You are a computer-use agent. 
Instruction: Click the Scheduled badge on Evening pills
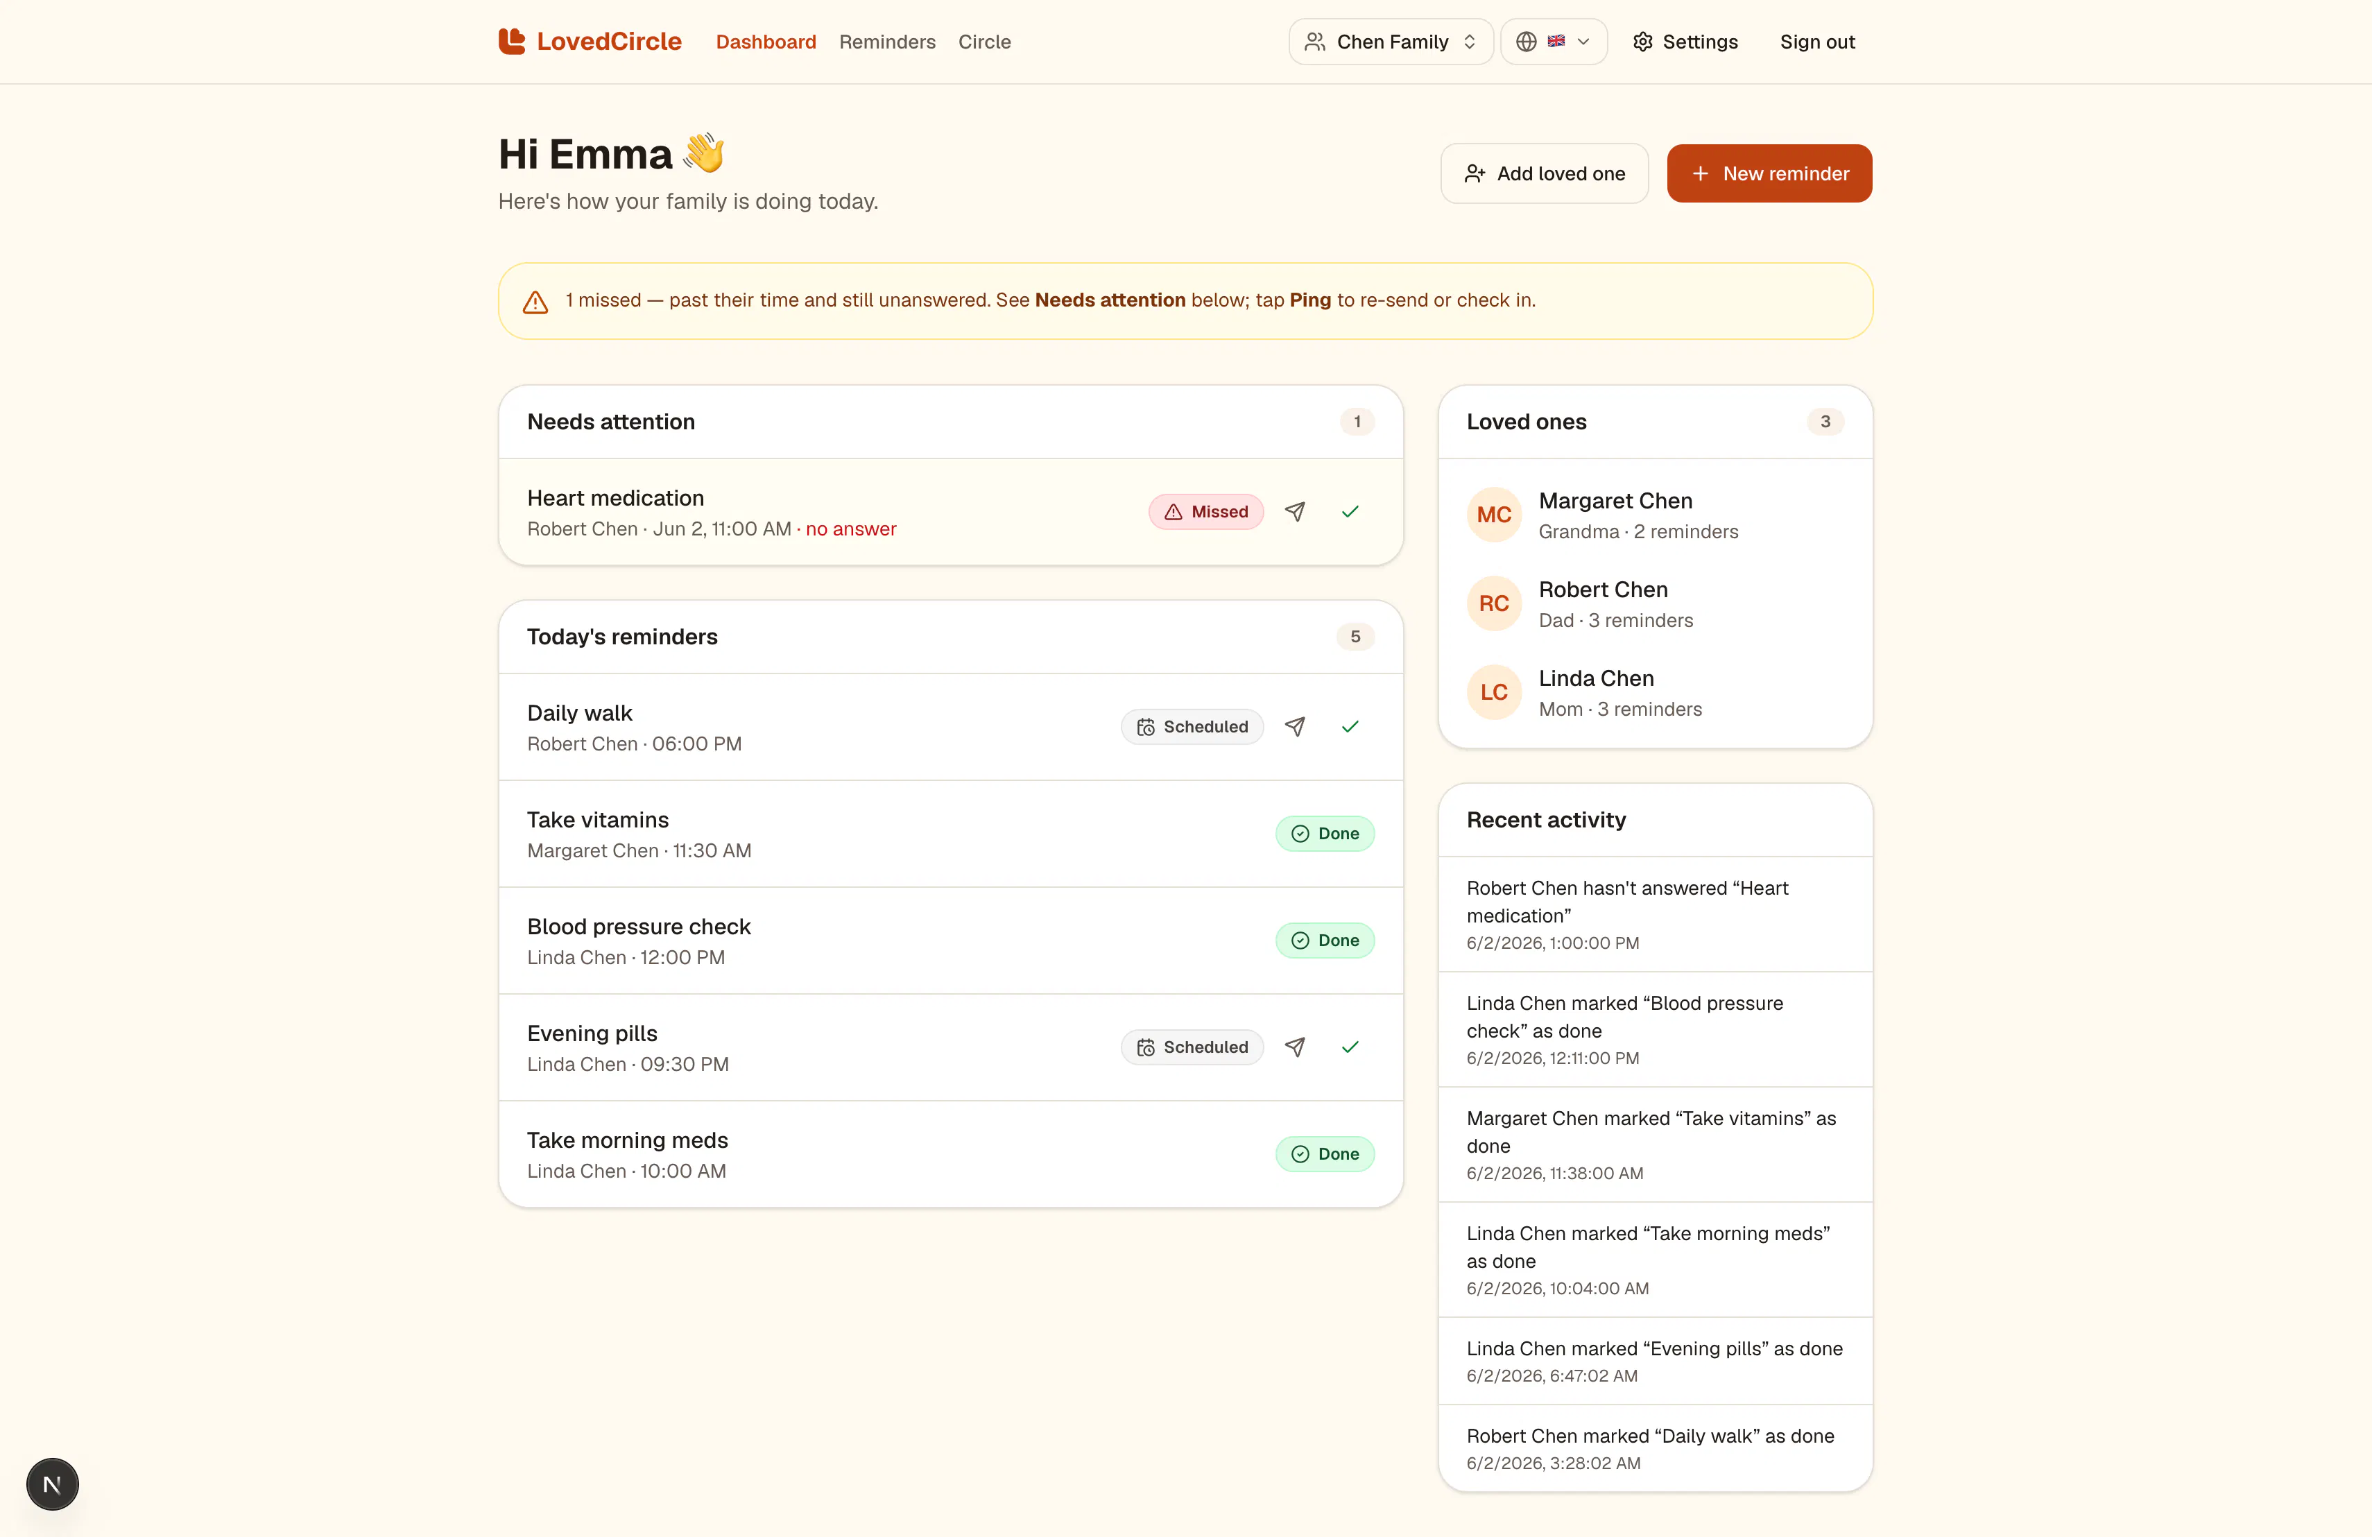(1192, 1047)
